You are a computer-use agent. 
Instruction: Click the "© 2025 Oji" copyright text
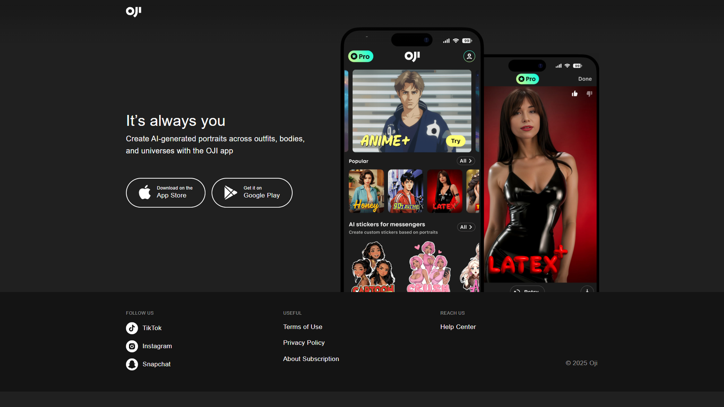click(x=581, y=363)
